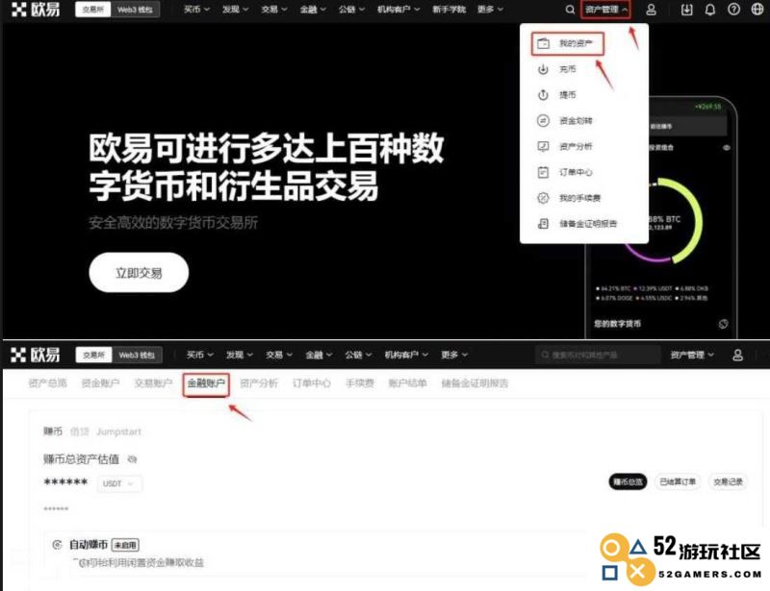Image resolution: width=770 pixels, height=591 pixels.
Task: Click the 欧易 logo in the upper header
Action: click(36, 10)
